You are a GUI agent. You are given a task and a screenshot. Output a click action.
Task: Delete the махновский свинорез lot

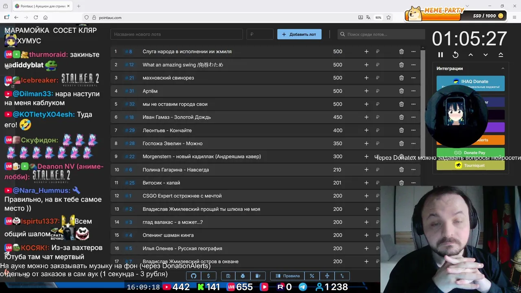click(x=401, y=78)
